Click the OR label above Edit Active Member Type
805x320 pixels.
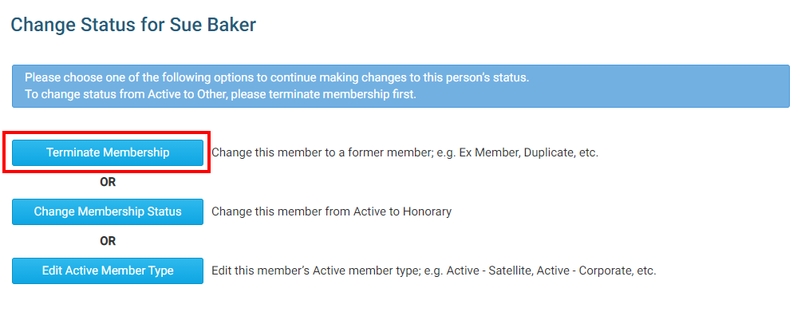tap(108, 241)
